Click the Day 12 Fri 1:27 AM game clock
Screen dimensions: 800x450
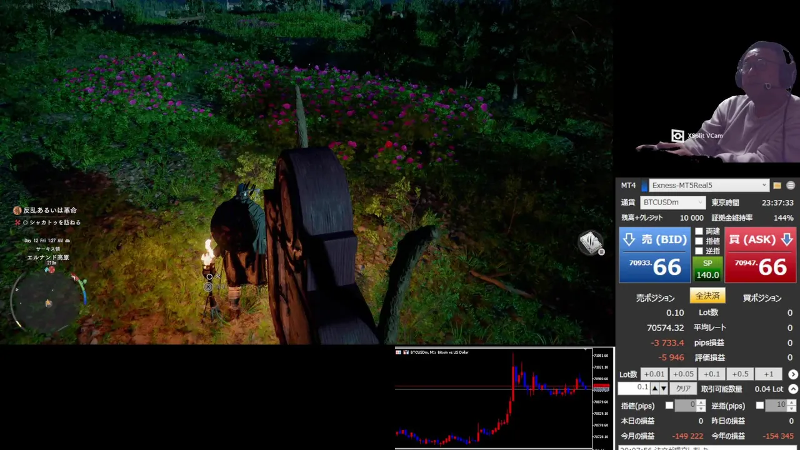click(x=43, y=241)
